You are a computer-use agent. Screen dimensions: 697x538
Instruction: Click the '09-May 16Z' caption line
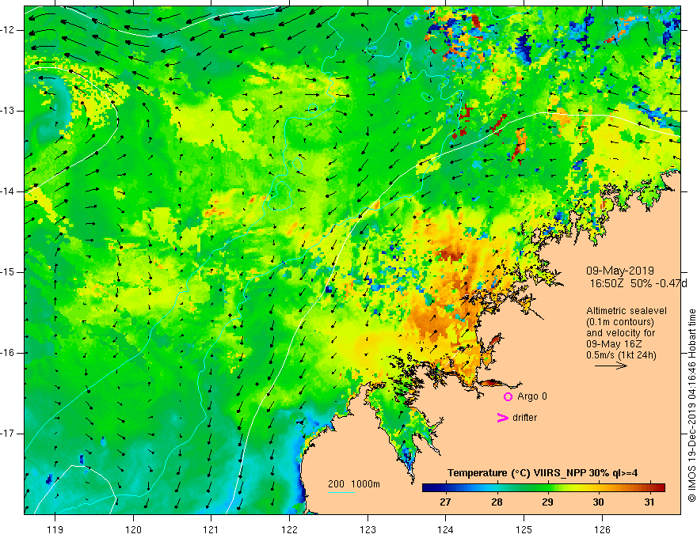coord(613,344)
